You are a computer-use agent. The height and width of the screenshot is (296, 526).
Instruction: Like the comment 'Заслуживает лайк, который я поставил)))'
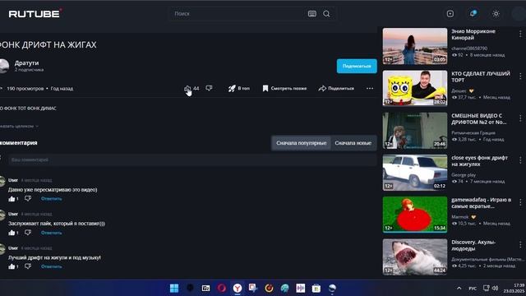pos(12,233)
